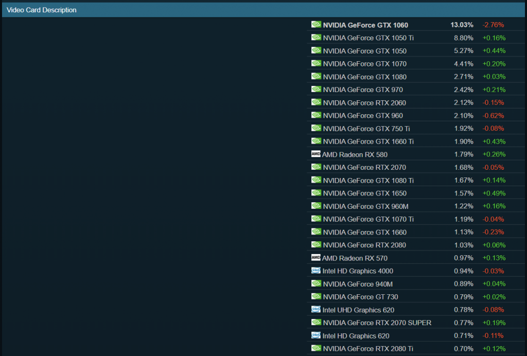Select the Intel UHD Graphics 620 name
Screen dimensions: 527x356
(x=358, y=310)
